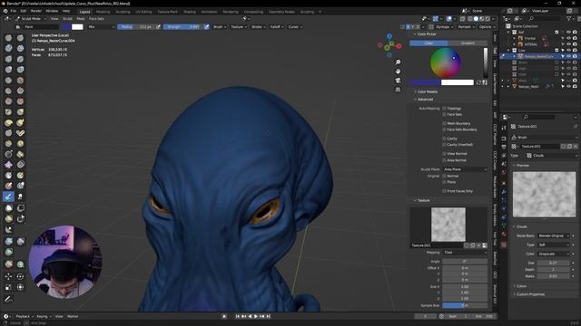
Task: Open the Options popover in header
Action: coord(487,27)
